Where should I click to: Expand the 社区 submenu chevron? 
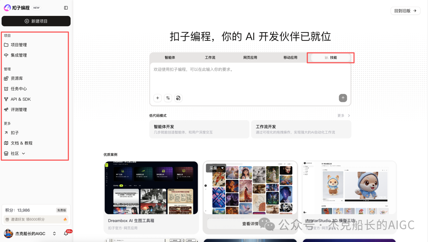[23, 154]
